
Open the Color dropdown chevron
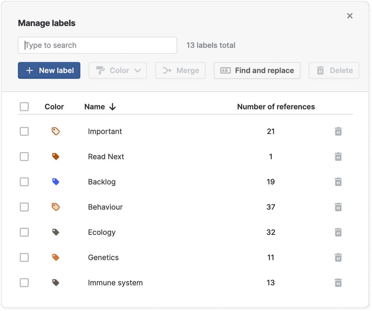138,71
